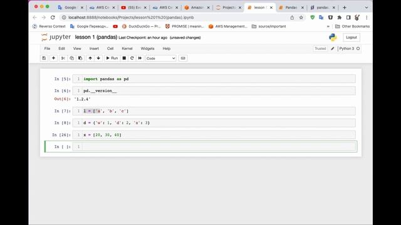Click into the empty code cell
Image resolution: width=401 pixels, height=225 pixels.
(219, 147)
